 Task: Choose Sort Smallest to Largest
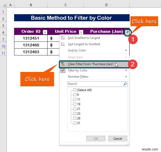coord(94,38)
